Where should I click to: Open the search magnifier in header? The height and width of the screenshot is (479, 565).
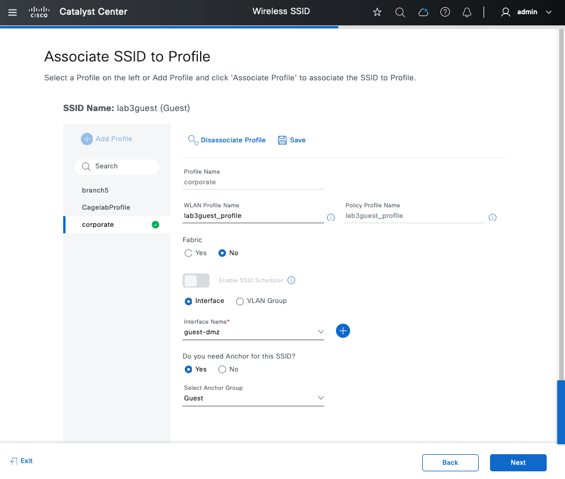click(400, 12)
